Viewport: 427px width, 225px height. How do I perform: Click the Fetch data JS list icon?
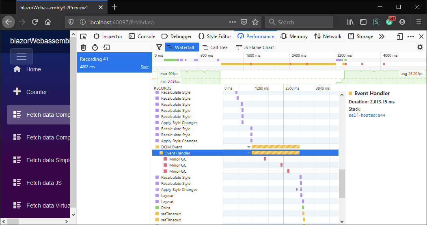point(17,182)
